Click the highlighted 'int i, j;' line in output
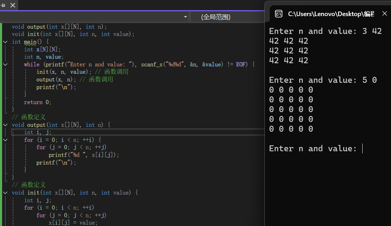The height and width of the screenshot is (226, 391). [37, 132]
